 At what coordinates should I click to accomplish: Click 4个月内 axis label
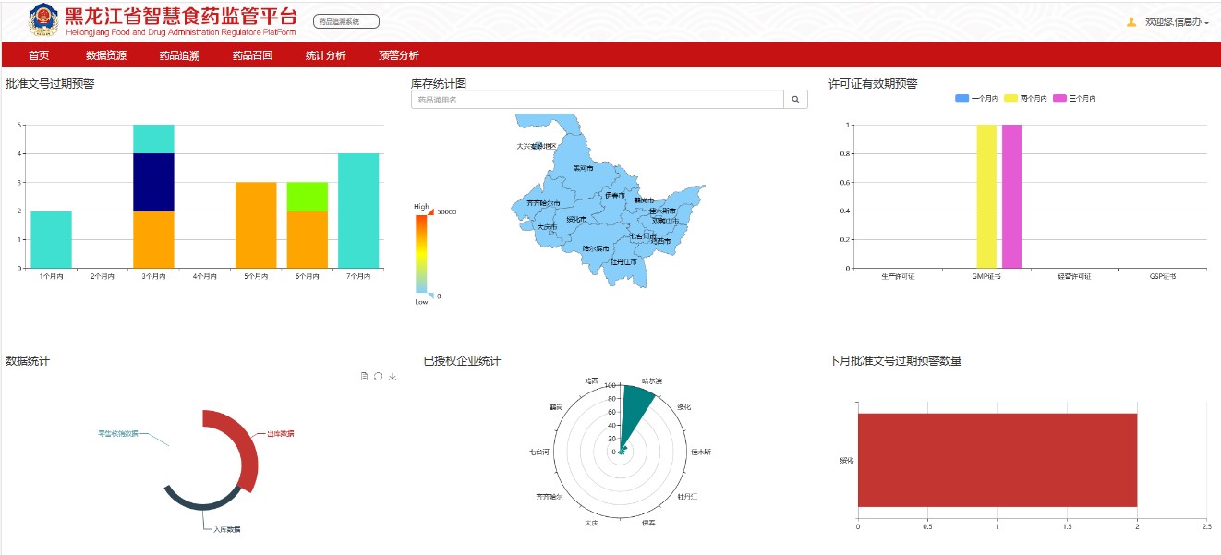[x=205, y=276]
